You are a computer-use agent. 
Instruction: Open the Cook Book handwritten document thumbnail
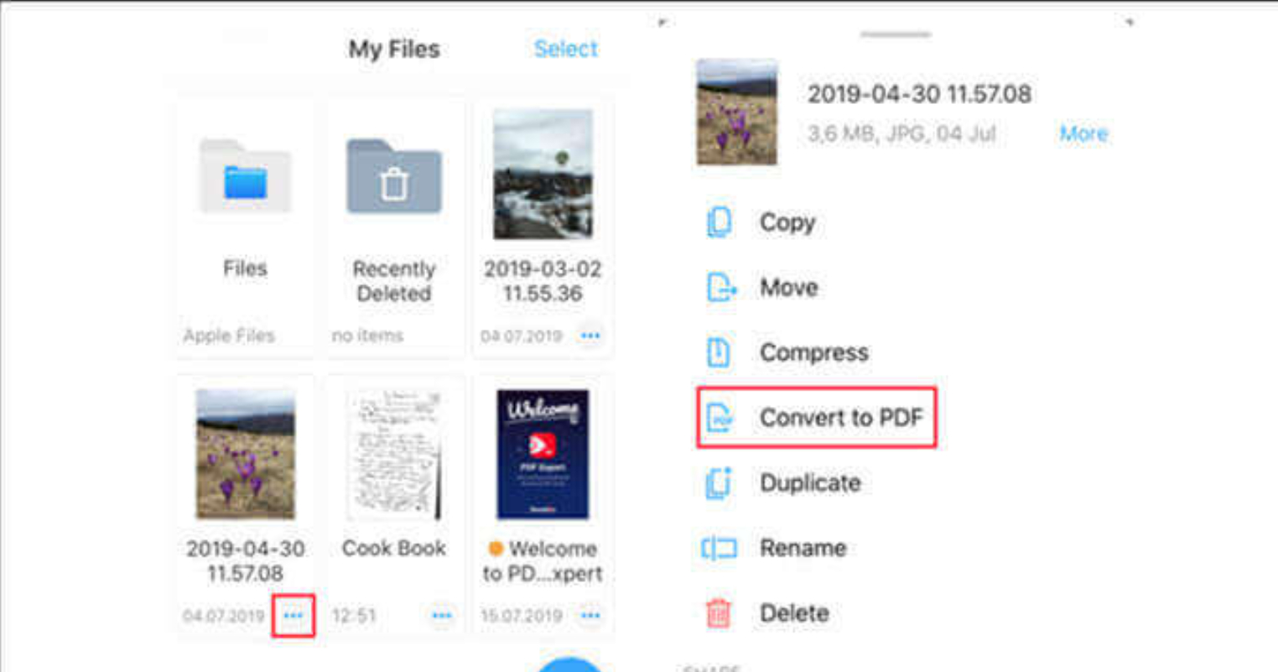coord(394,454)
